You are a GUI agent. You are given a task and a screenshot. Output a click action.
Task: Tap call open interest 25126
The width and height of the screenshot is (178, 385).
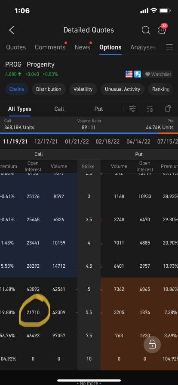coord(33,196)
